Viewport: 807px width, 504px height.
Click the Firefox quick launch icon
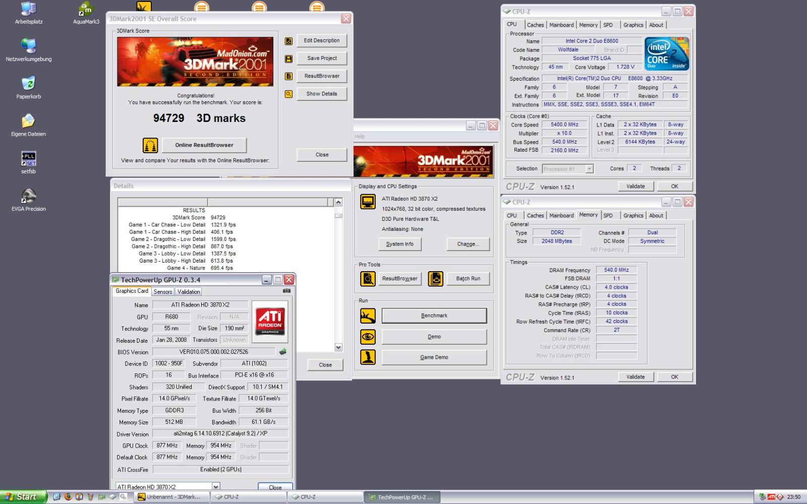pos(68,496)
